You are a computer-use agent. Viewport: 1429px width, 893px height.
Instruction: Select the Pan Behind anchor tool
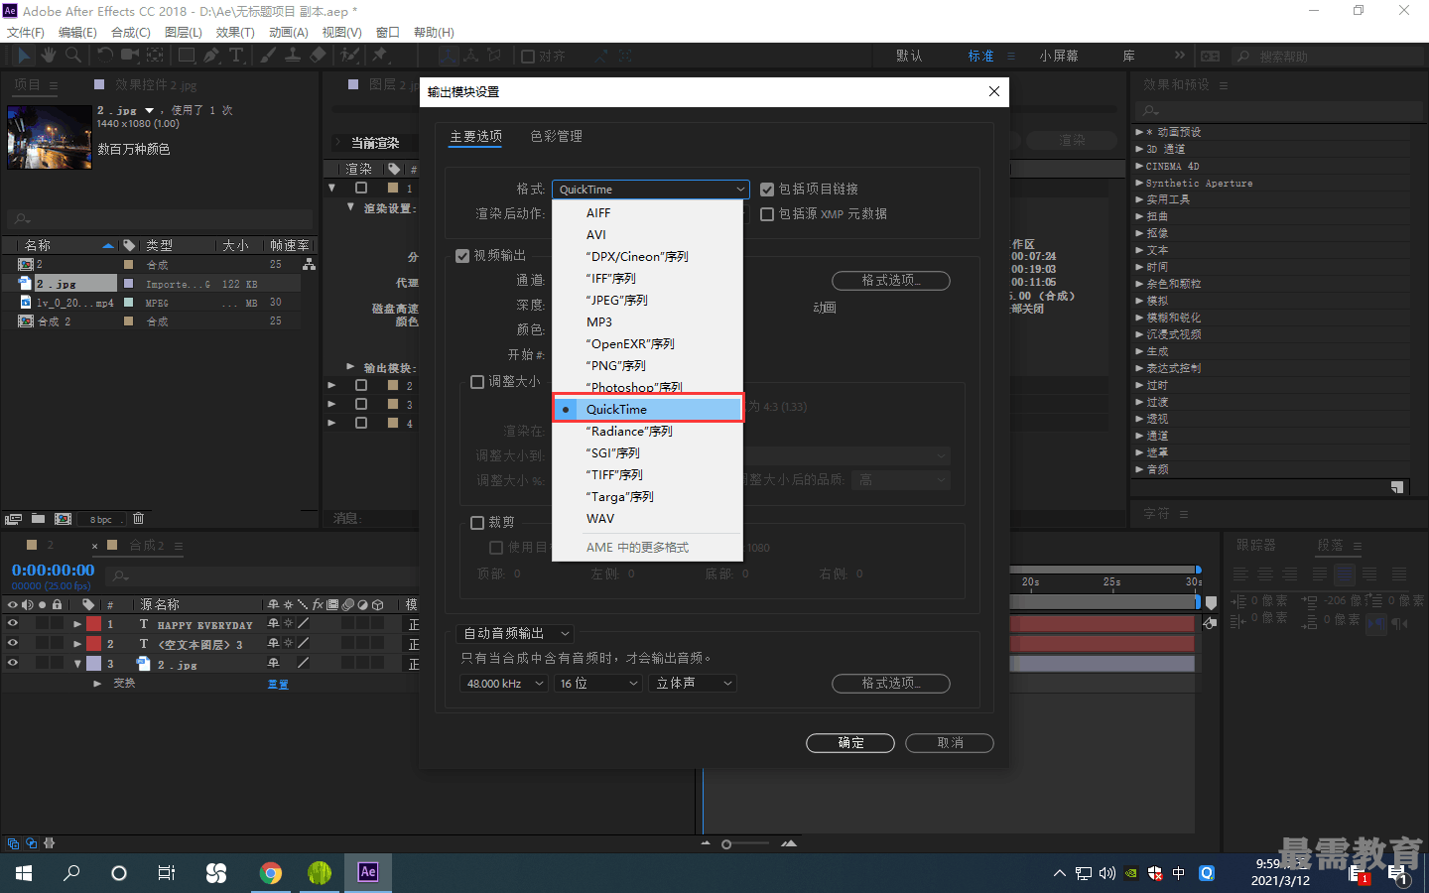(x=156, y=56)
